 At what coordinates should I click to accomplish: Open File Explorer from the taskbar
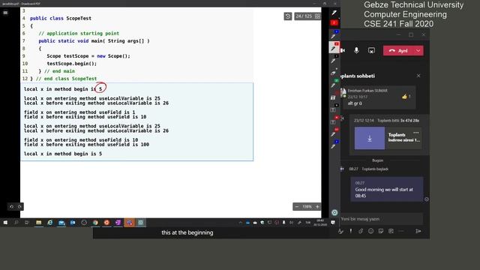click(38, 223)
